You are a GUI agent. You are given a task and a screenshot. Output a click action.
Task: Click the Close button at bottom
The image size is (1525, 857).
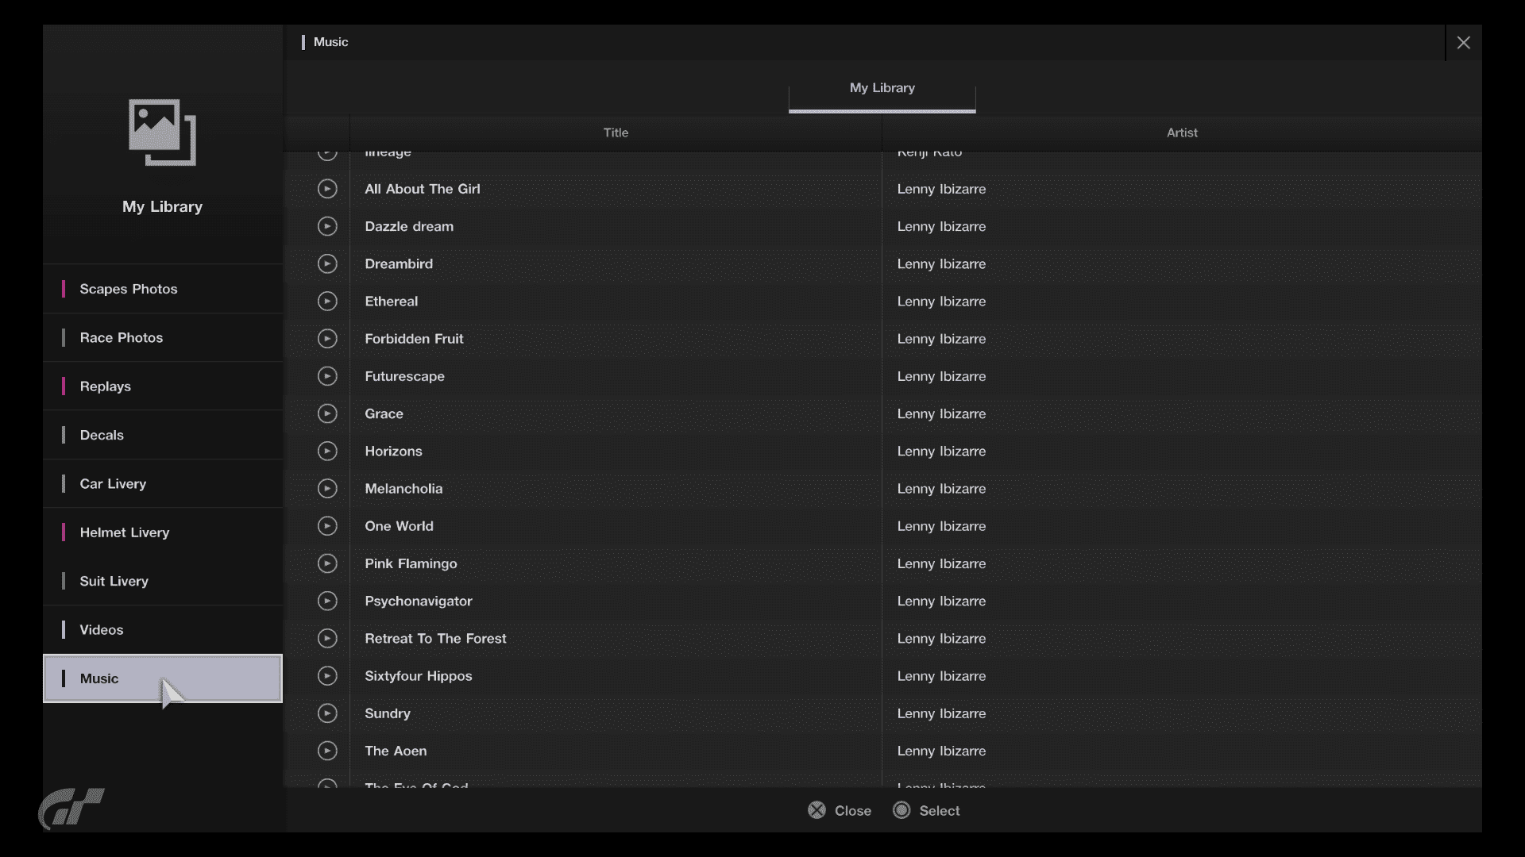(840, 810)
